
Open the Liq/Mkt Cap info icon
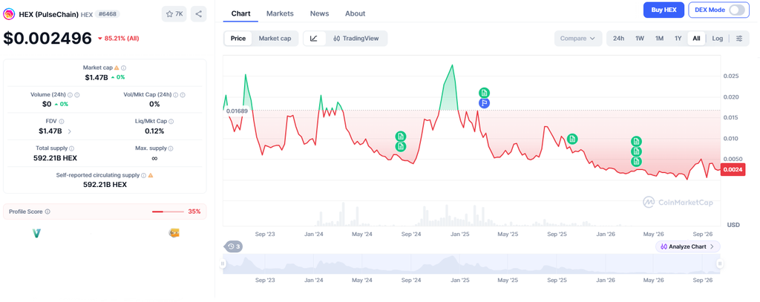(172, 122)
